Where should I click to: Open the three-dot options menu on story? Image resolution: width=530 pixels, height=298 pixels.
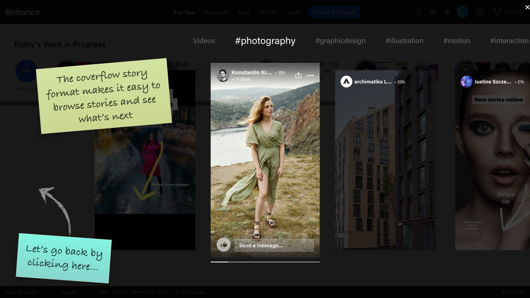(311, 75)
